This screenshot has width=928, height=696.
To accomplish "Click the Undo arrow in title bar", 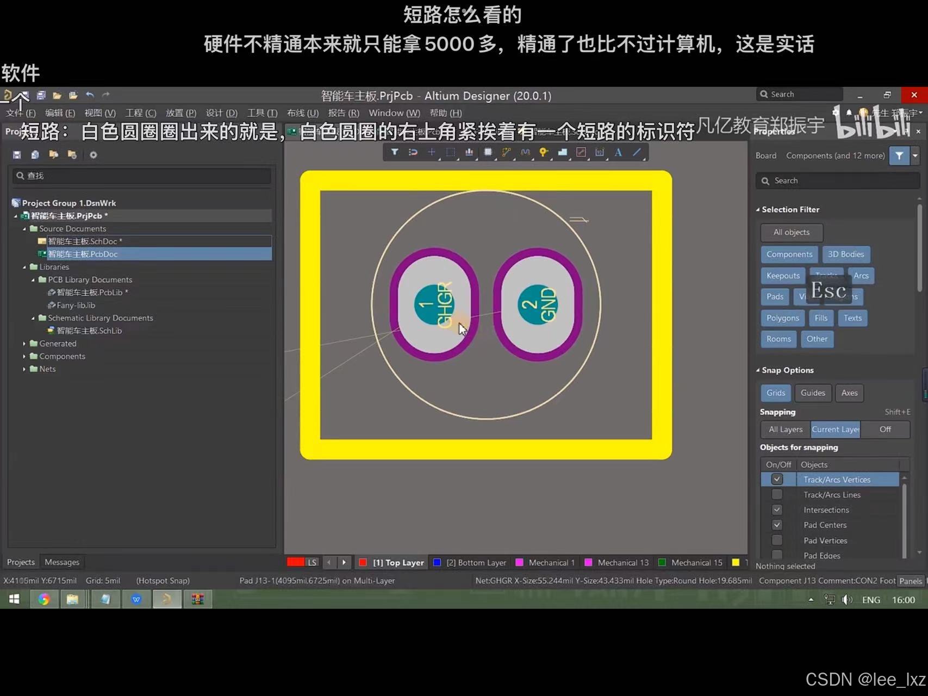I will pyautogui.click(x=90, y=95).
